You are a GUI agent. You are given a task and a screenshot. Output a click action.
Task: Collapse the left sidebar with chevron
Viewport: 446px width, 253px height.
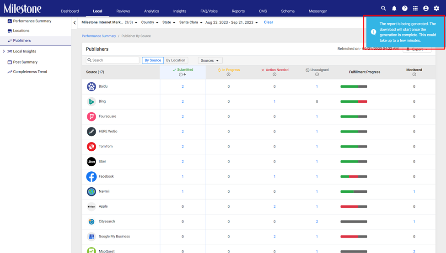click(x=75, y=23)
